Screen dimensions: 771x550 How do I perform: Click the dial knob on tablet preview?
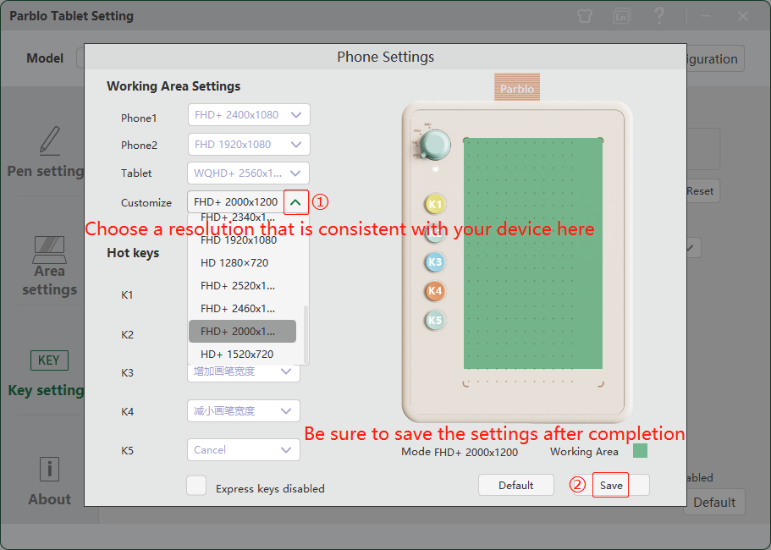(434, 145)
